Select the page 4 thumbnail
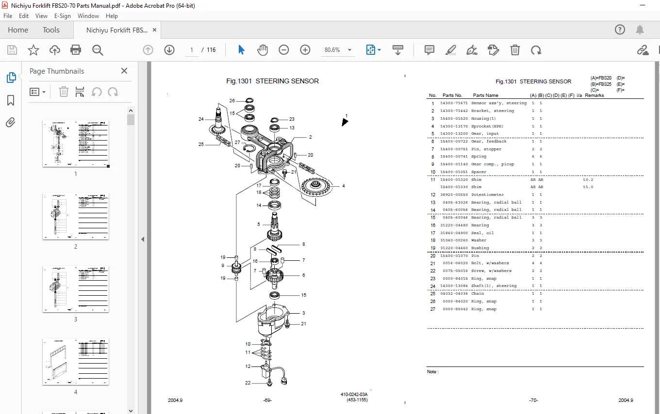This screenshot has width=660, height=414. pyautogui.click(x=76, y=362)
